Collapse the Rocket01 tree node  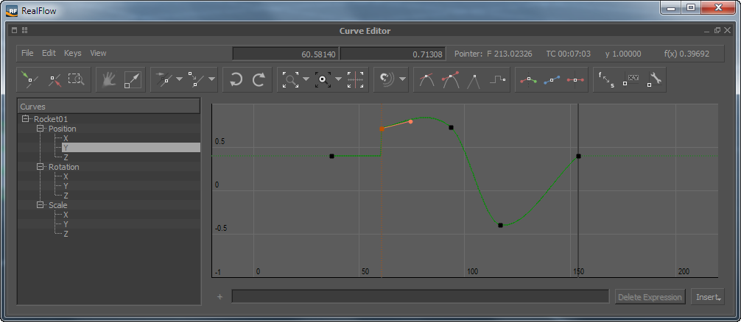[27, 119]
